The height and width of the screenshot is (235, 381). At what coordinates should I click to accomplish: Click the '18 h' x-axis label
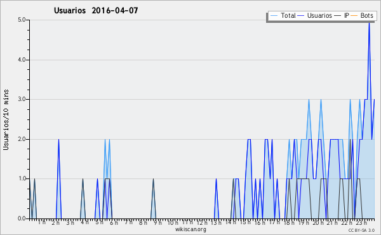click(289, 223)
